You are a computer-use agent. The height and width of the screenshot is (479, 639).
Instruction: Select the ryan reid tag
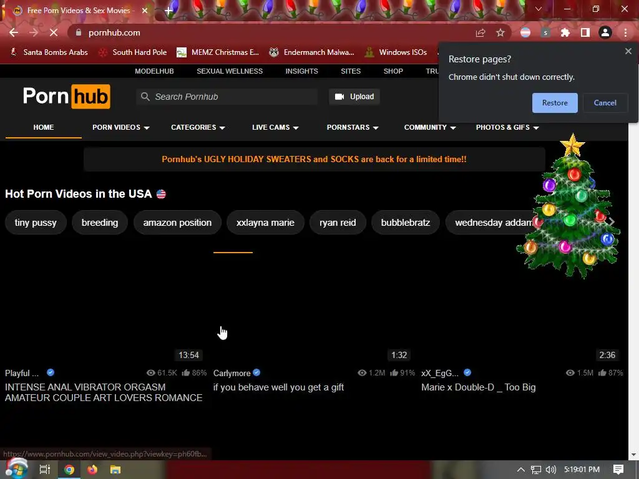pos(338,223)
